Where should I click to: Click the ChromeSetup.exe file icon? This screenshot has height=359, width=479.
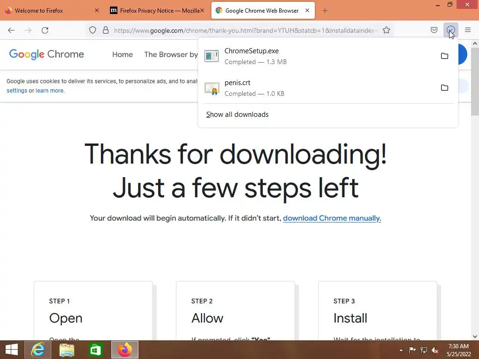point(211,56)
